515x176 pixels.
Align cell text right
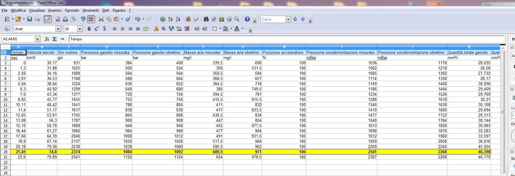click(x=130, y=29)
